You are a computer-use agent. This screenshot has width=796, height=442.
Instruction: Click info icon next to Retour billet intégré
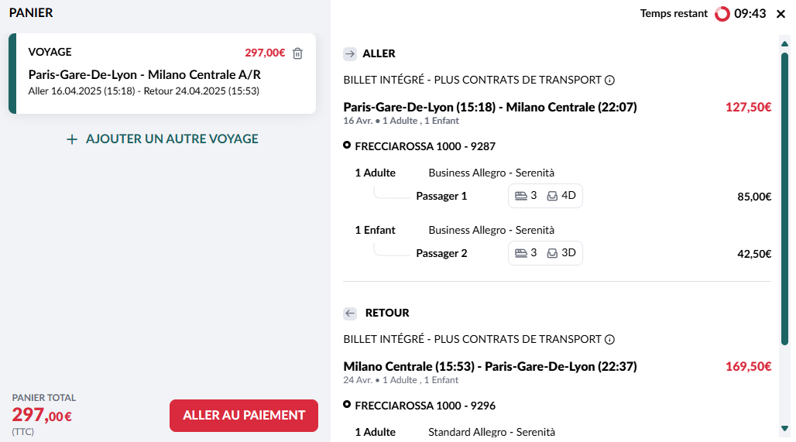tap(609, 340)
